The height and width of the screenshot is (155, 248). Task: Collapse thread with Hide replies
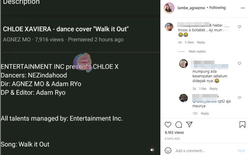point(197,51)
